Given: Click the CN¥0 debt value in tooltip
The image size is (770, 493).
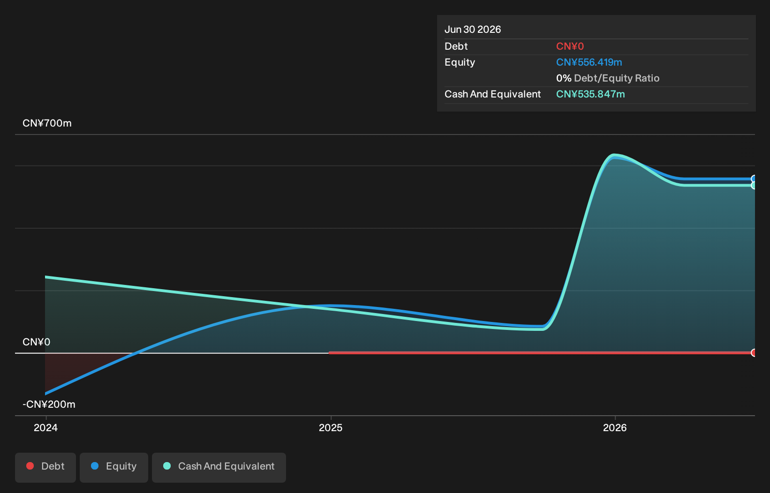Looking at the screenshot, I should 570,46.
